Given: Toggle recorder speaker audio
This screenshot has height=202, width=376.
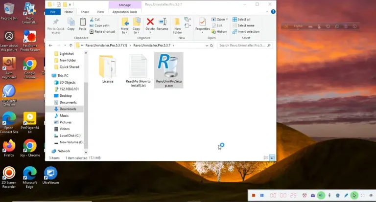Looking at the screenshot, I should (321, 196).
